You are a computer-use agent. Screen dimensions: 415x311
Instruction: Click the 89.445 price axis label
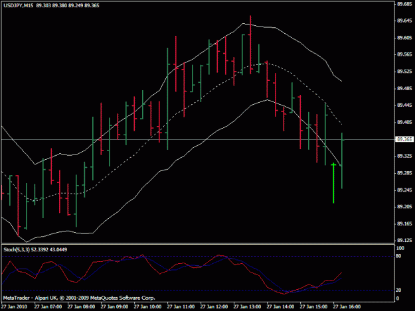(404, 105)
